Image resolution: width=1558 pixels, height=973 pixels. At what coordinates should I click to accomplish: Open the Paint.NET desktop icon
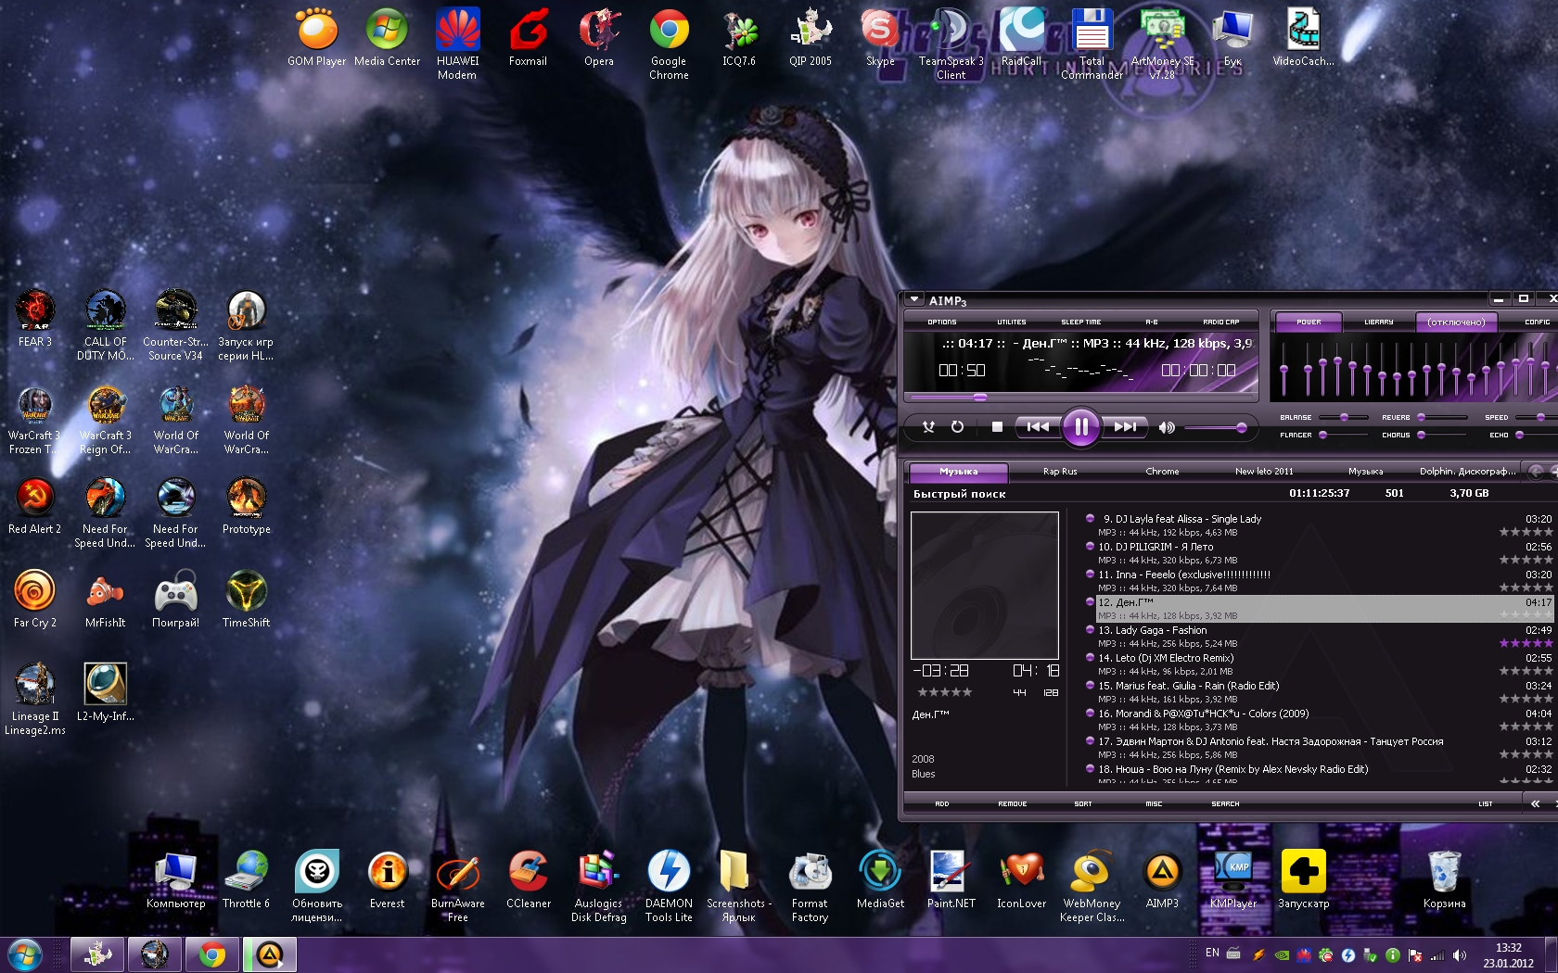click(951, 879)
